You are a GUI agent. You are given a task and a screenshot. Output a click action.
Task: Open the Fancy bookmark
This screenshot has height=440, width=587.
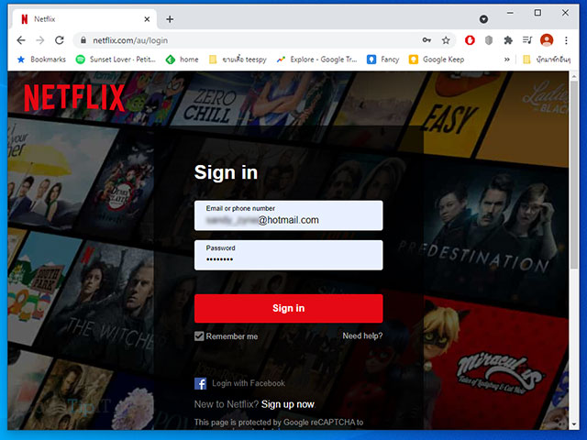click(x=383, y=60)
